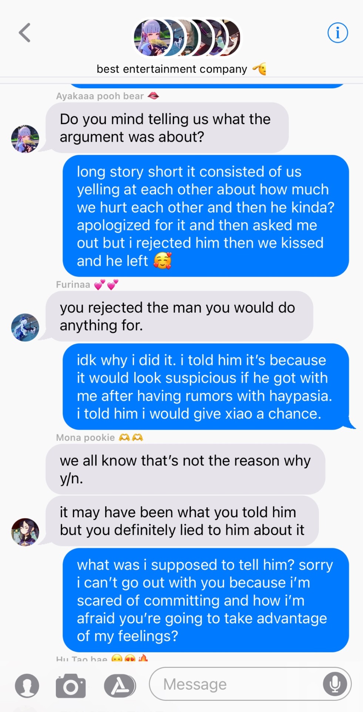Tap Mona's 'we all know' message bubble

tap(185, 469)
